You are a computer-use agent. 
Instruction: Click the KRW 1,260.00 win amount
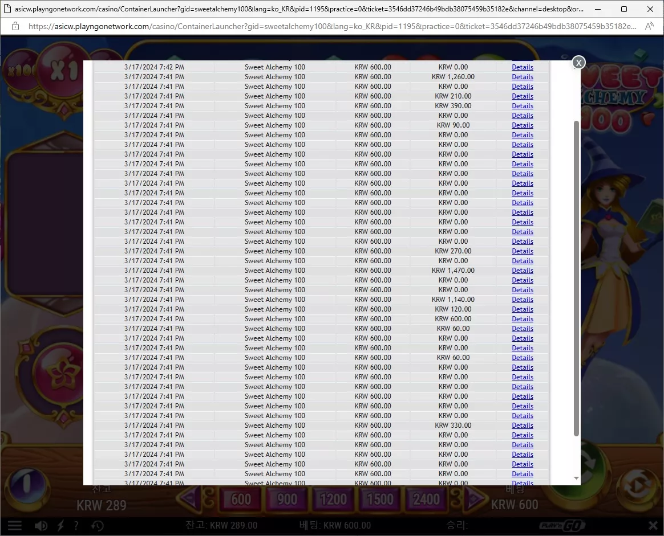pos(453,77)
